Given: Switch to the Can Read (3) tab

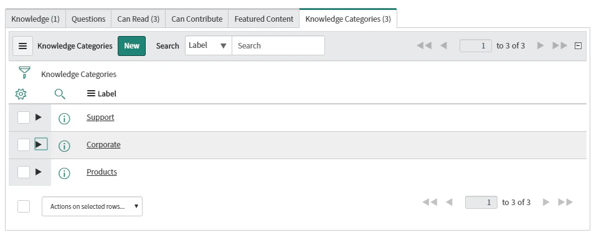Looking at the screenshot, I should tap(138, 19).
